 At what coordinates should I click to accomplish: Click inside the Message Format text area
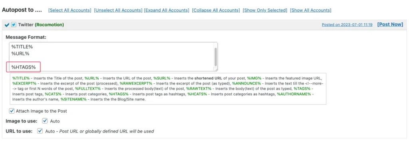(113, 57)
